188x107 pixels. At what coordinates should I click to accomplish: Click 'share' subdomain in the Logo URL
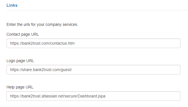pyautogui.click(x=27, y=70)
